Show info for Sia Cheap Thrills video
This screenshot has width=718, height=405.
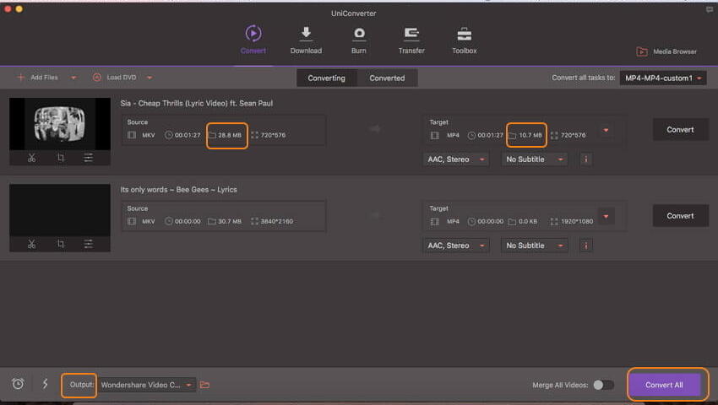coord(585,159)
